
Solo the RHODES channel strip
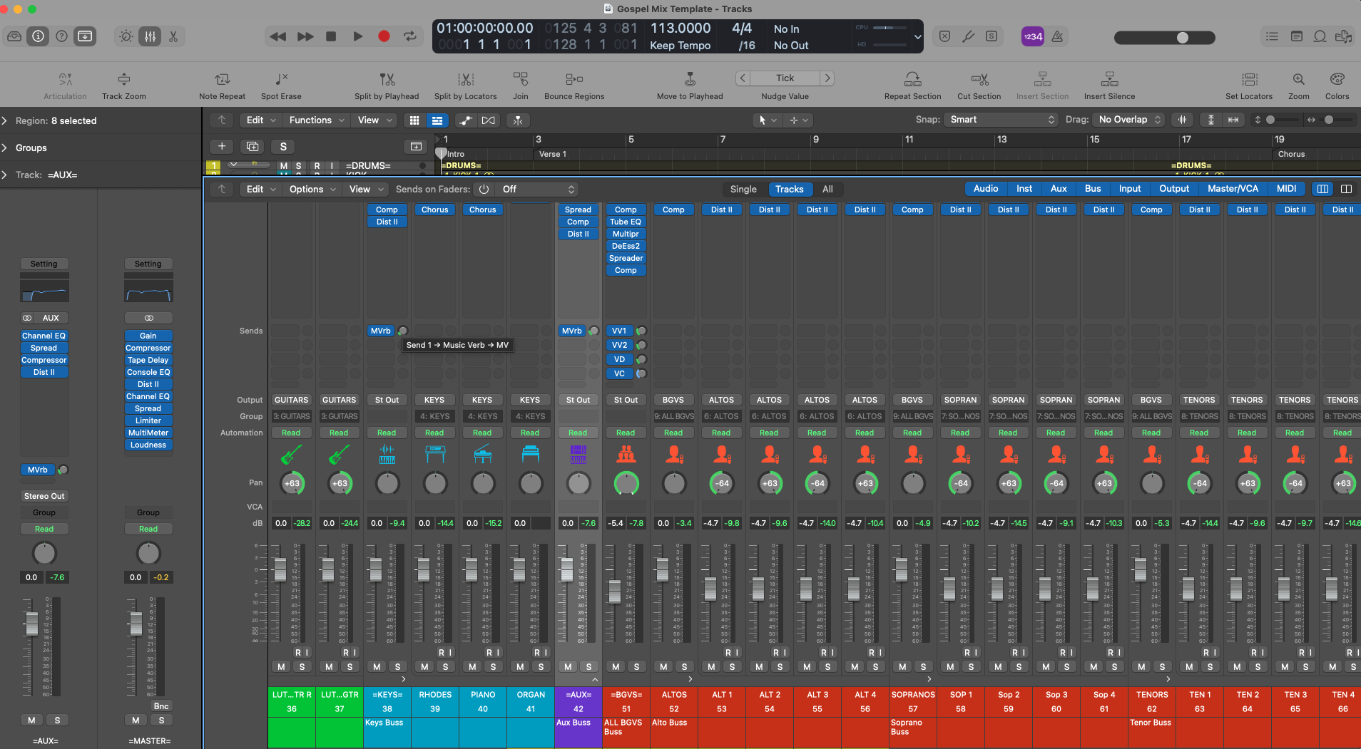[445, 666]
